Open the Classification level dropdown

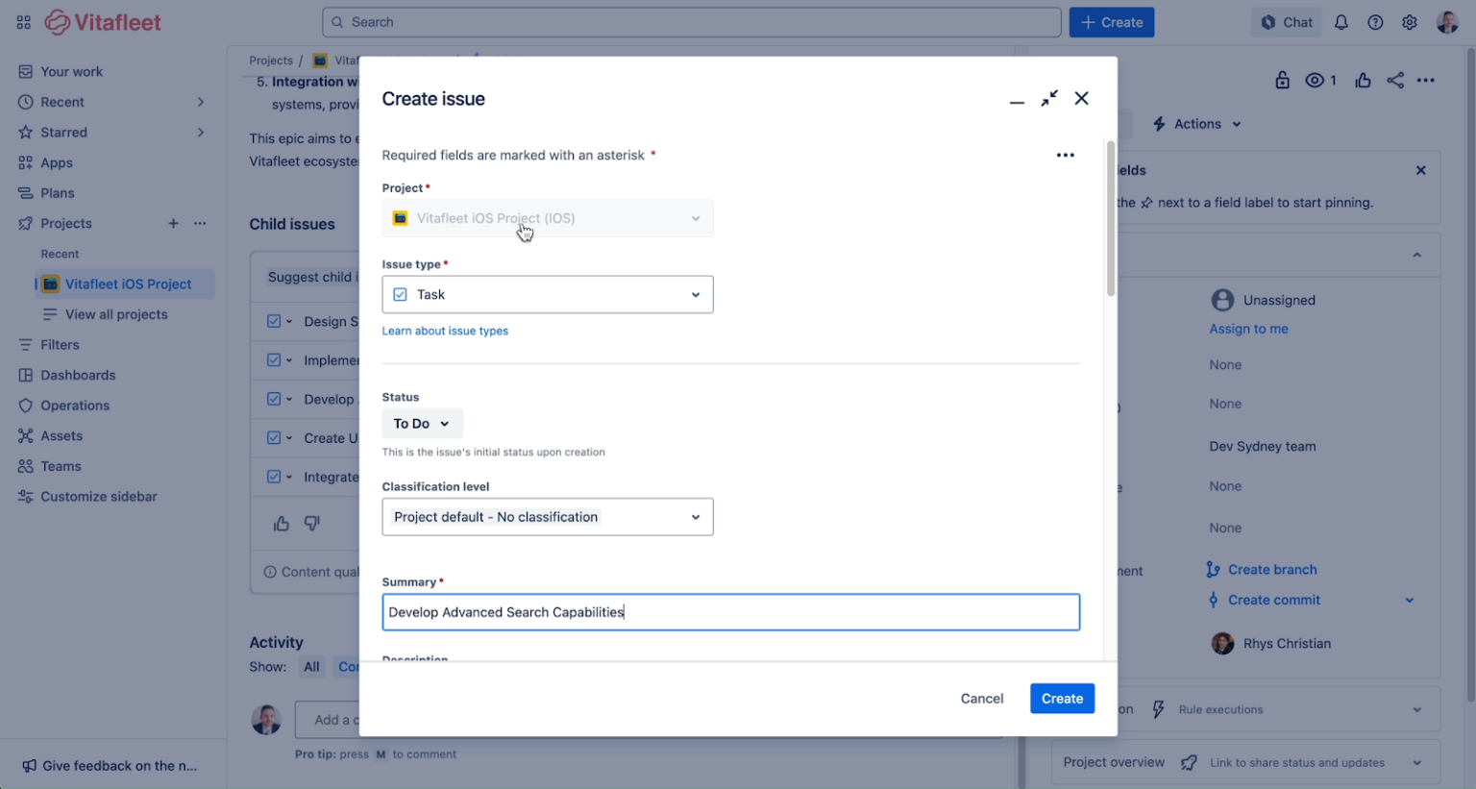click(x=548, y=517)
